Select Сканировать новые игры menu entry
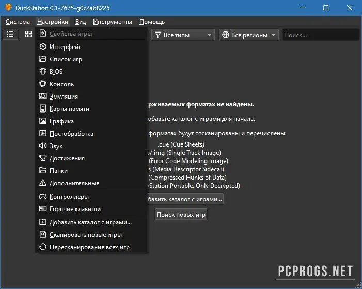 pos(92,235)
